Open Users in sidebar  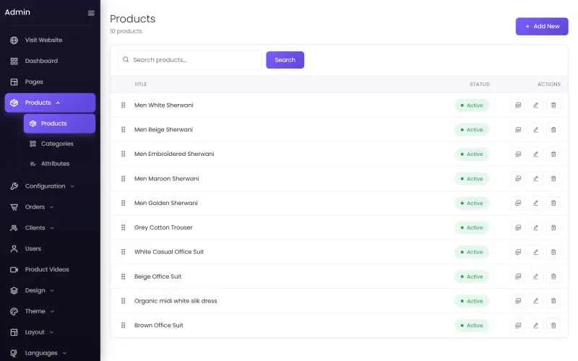tap(50, 248)
